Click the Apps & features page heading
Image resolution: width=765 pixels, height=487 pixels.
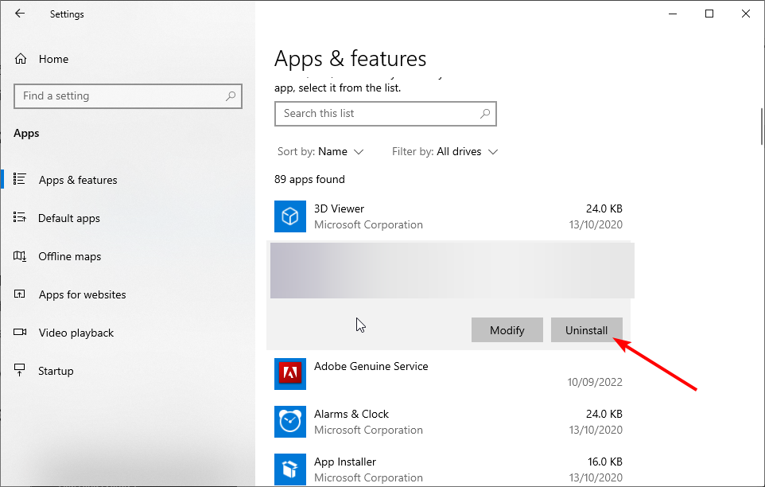[351, 59]
